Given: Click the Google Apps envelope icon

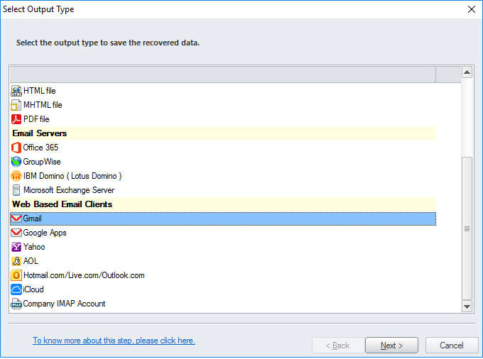Looking at the screenshot, I should click(16, 233).
